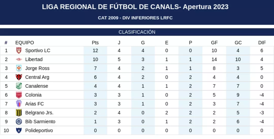Screen dimensions: 274x139
Task: Click the Colonia team crest
Action: [x=19, y=95]
